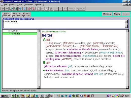
Task: Toggle the OR operator button
Action: (x=61, y=9)
